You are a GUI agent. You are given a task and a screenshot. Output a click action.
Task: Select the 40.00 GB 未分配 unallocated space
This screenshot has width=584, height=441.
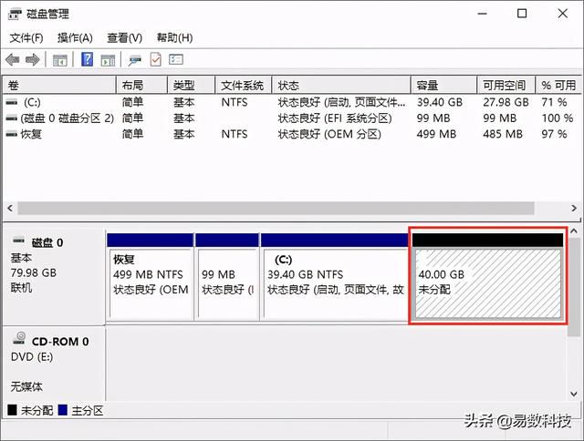[x=487, y=277]
